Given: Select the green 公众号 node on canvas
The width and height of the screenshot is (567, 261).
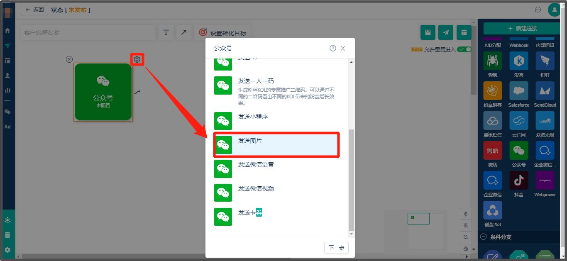Looking at the screenshot, I should [103, 92].
